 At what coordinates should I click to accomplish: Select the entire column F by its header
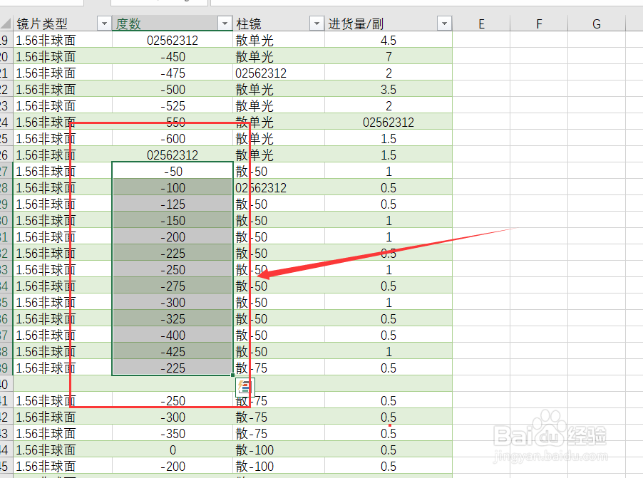coord(538,24)
